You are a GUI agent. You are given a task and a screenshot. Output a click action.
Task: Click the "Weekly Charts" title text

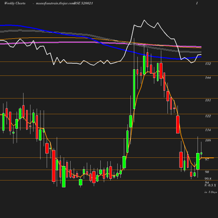pyautogui.click(x=15, y=3)
